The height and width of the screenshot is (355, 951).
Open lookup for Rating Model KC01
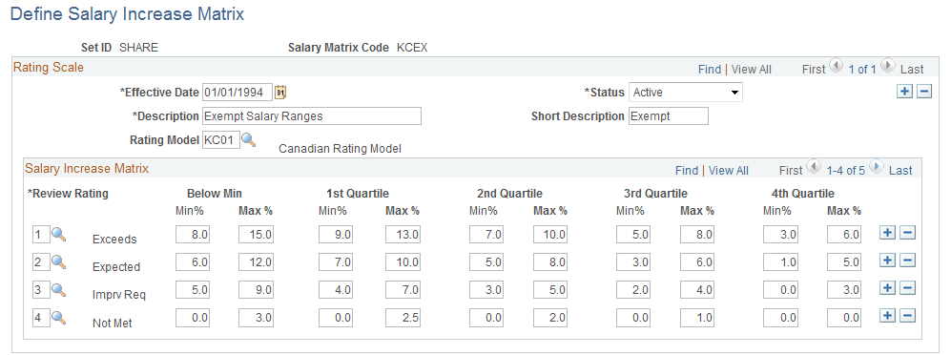[x=249, y=140]
